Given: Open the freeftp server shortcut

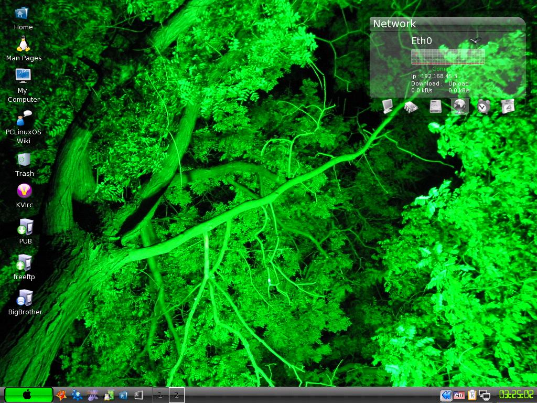Looking at the screenshot, I should point(24,262).
